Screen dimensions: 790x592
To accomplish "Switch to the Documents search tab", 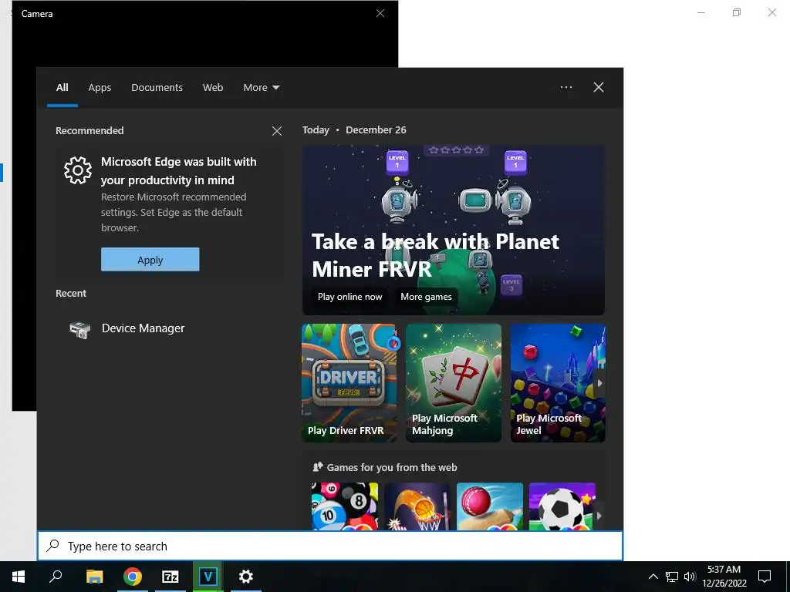I will [157, 88].
